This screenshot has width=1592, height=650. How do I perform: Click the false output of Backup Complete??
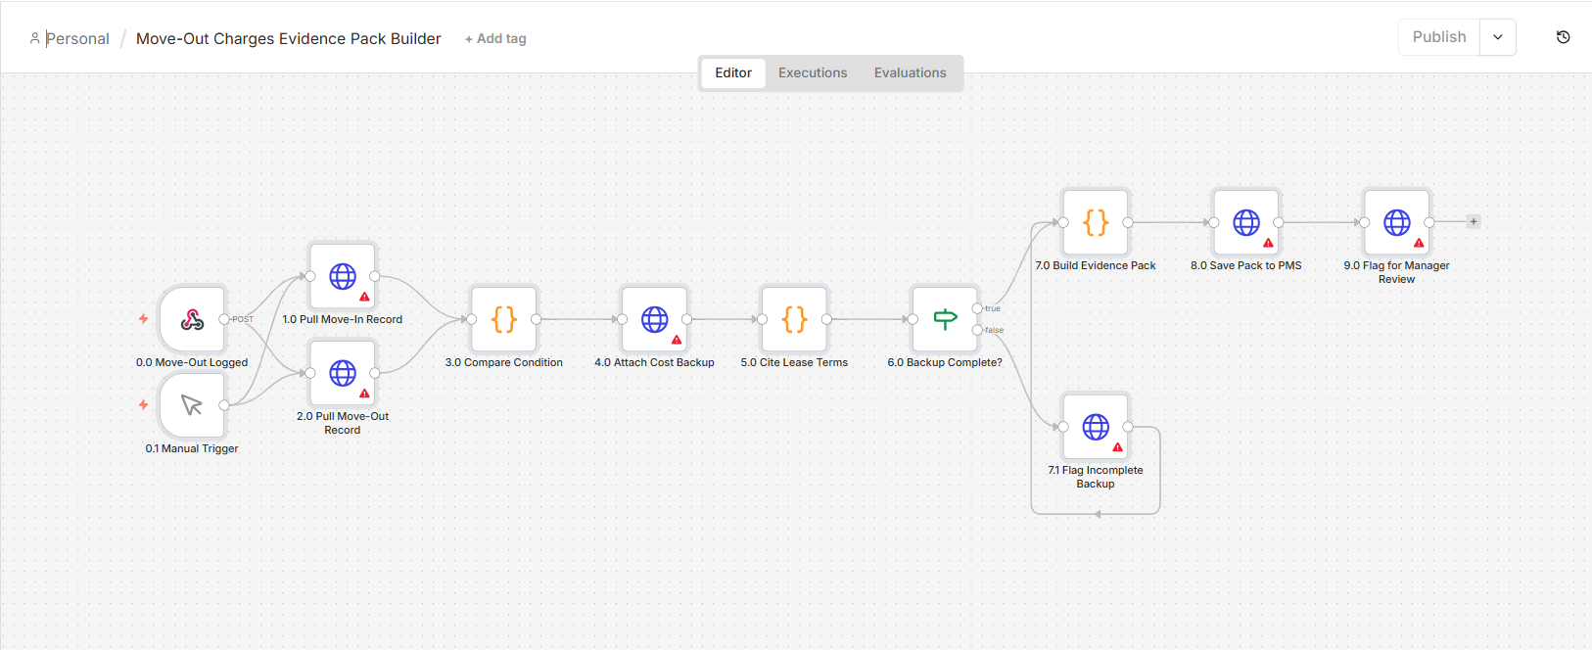(977, 330)
